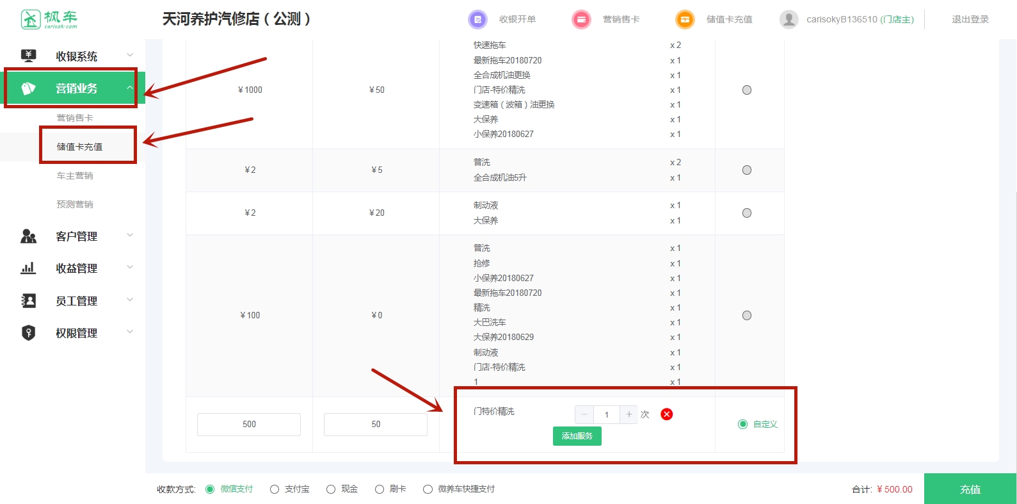Click the orange 储值卡充值 icon in header
The image size is (1017, 504).
click(x=685, y=20)
